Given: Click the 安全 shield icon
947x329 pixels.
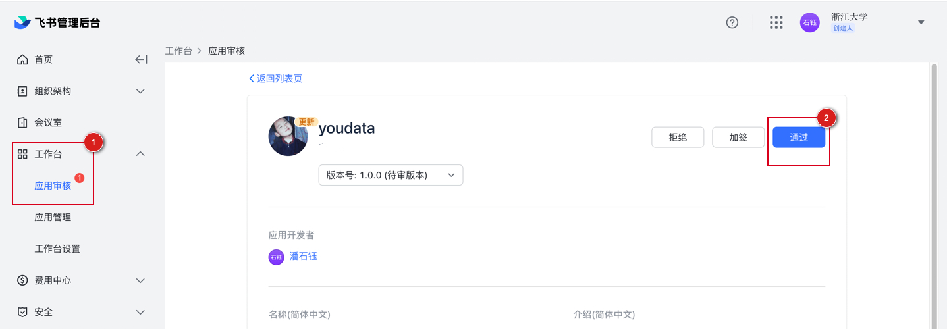Looking at the screenshot, I should point(22,312).
